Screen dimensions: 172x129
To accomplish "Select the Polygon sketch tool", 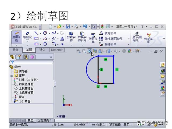I will click(x=45, y=44).
